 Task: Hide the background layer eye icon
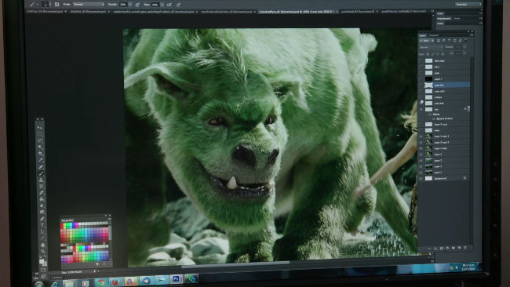[x=421, y=179]
